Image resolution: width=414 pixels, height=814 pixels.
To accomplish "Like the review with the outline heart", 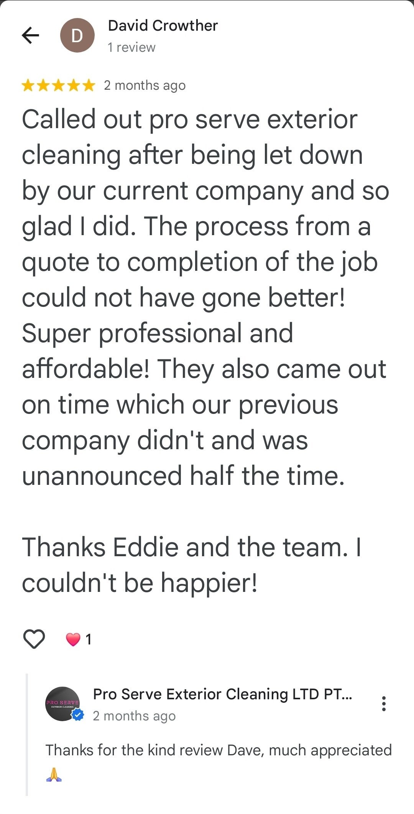I will 34,639.
